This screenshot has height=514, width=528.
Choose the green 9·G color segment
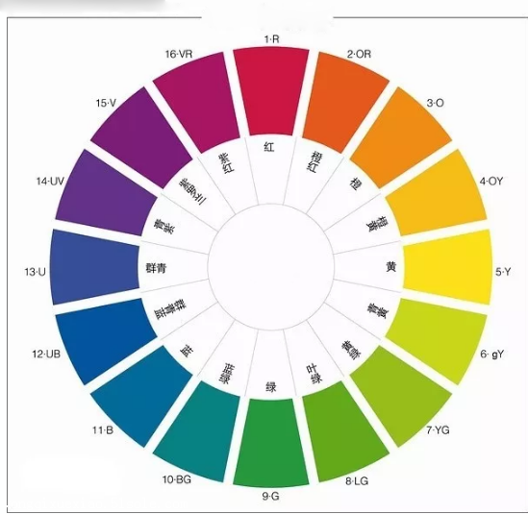point(271,443)
